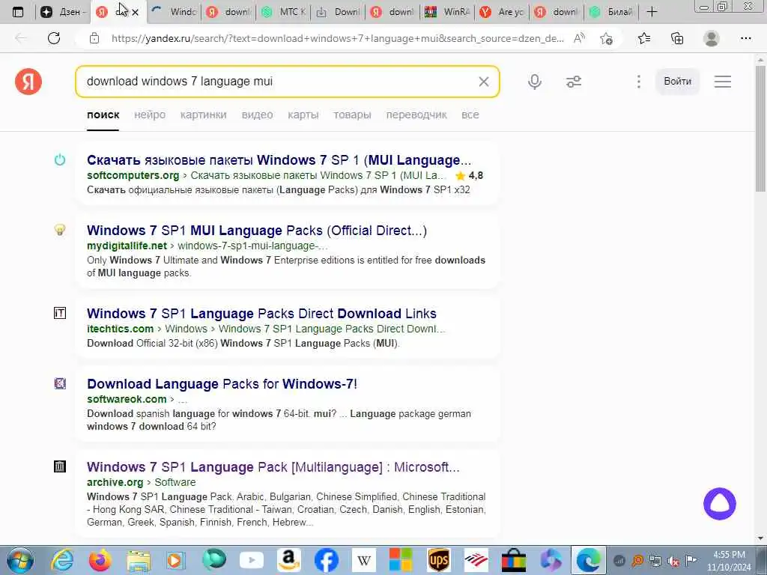Image resolution: width=767 pixels, height=575 pixels.
Task: Launch the Alice assistant purple button
Action: tap(719, 504)
